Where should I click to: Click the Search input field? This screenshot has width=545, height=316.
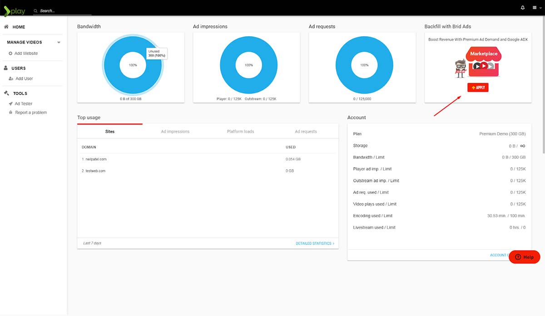[64, 10]
